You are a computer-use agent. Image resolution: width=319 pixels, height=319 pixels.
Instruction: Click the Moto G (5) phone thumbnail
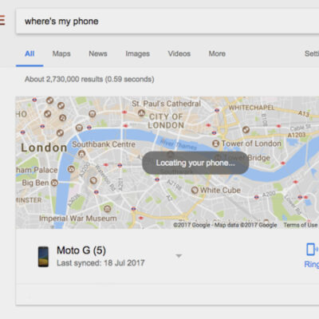pyautogui.click(x=43, y=257)
